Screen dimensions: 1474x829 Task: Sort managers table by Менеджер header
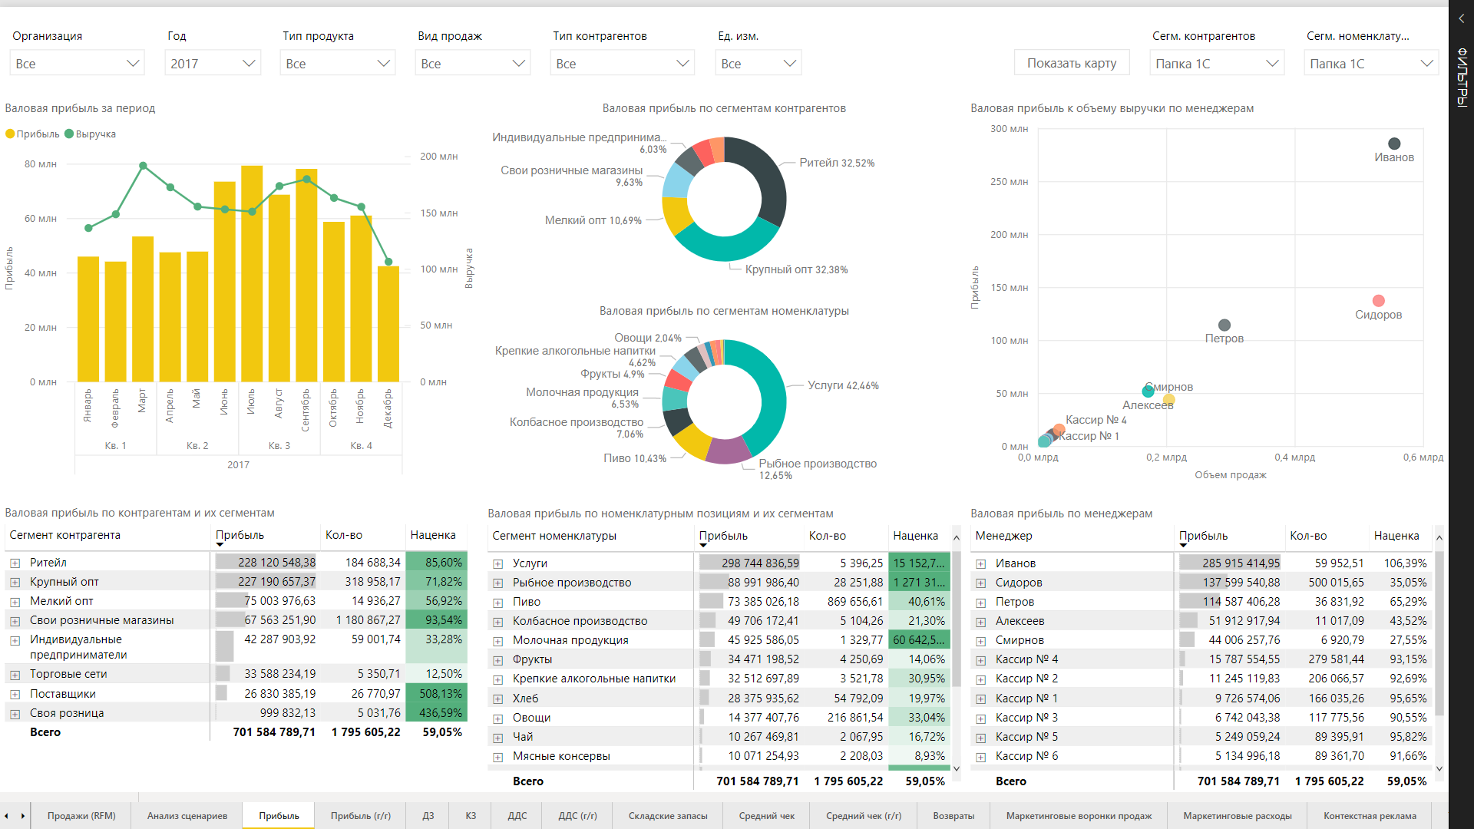1003,536
